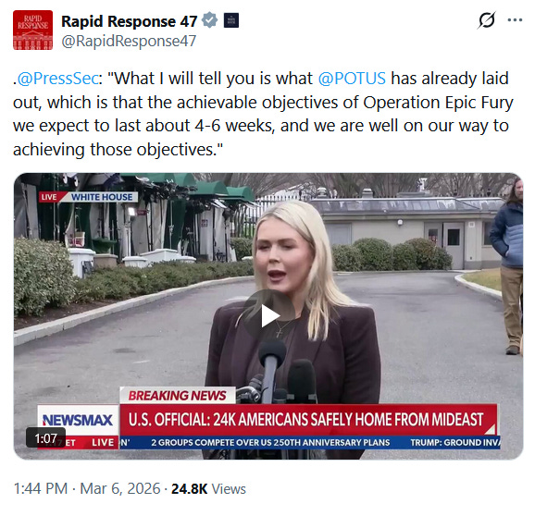Click the LIVE WHITE HOUSE tag in the video
This screenshot has width=535, height=516.
tap(89, 197)
